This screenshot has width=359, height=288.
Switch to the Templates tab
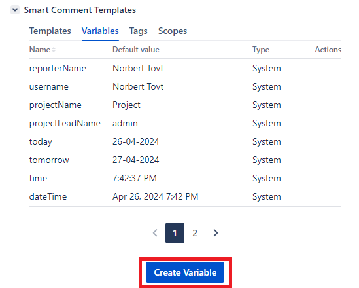point(50,31)
